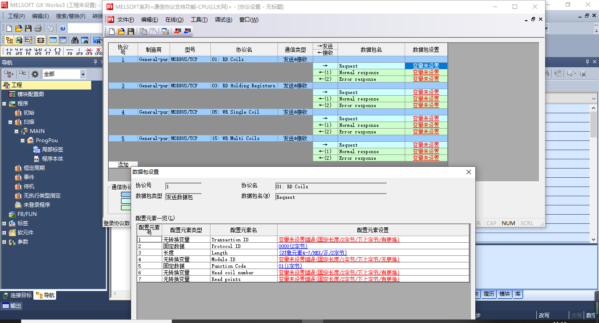This screenshot has width=599, height=323.
Task: Click the 添加 button below protocol list
Action: pos(123,165)
